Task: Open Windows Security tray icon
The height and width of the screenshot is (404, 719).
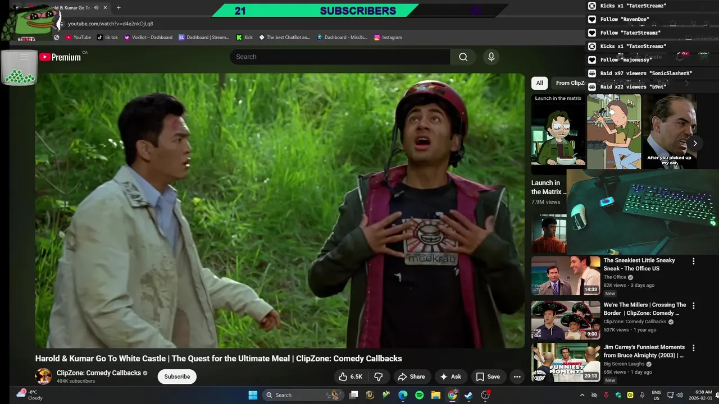Action: (x=618, y=395)
